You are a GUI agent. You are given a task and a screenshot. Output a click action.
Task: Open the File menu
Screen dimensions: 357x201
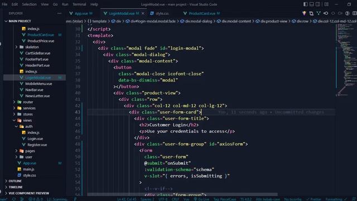[4, 4]
